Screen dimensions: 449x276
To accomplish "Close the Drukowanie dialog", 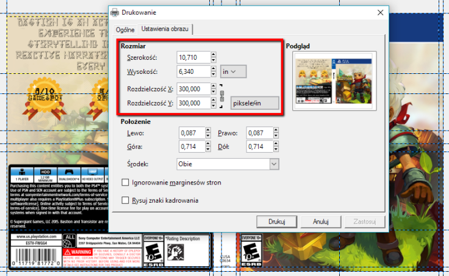I will click(x=380, y=12).
